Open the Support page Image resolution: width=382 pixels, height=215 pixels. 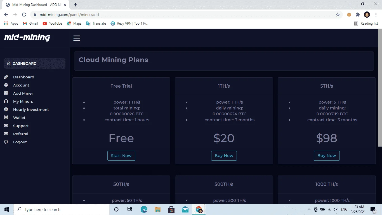21,126
